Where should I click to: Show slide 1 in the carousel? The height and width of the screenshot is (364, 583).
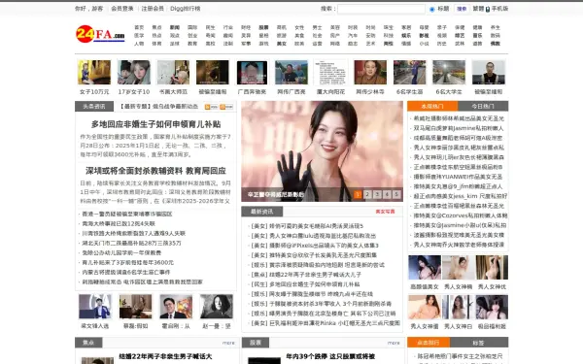358,194
